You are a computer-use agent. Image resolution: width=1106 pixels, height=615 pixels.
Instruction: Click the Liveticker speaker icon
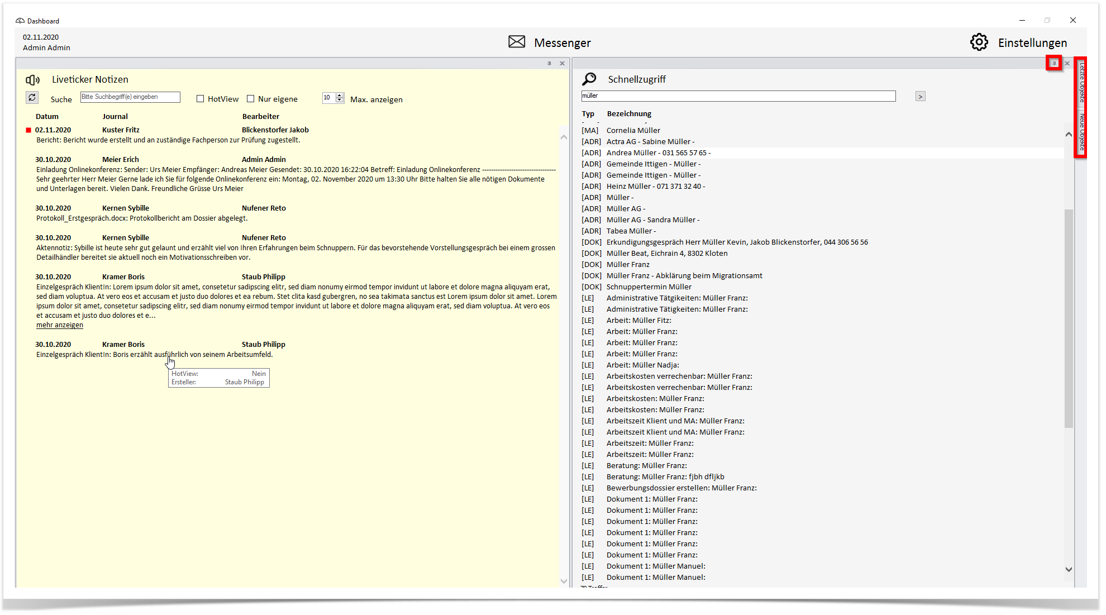coord(33,80)
